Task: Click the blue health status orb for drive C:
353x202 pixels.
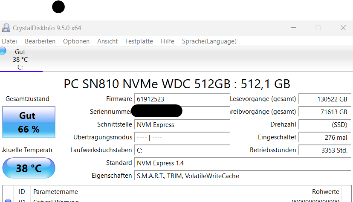Action: click(3, 51)
